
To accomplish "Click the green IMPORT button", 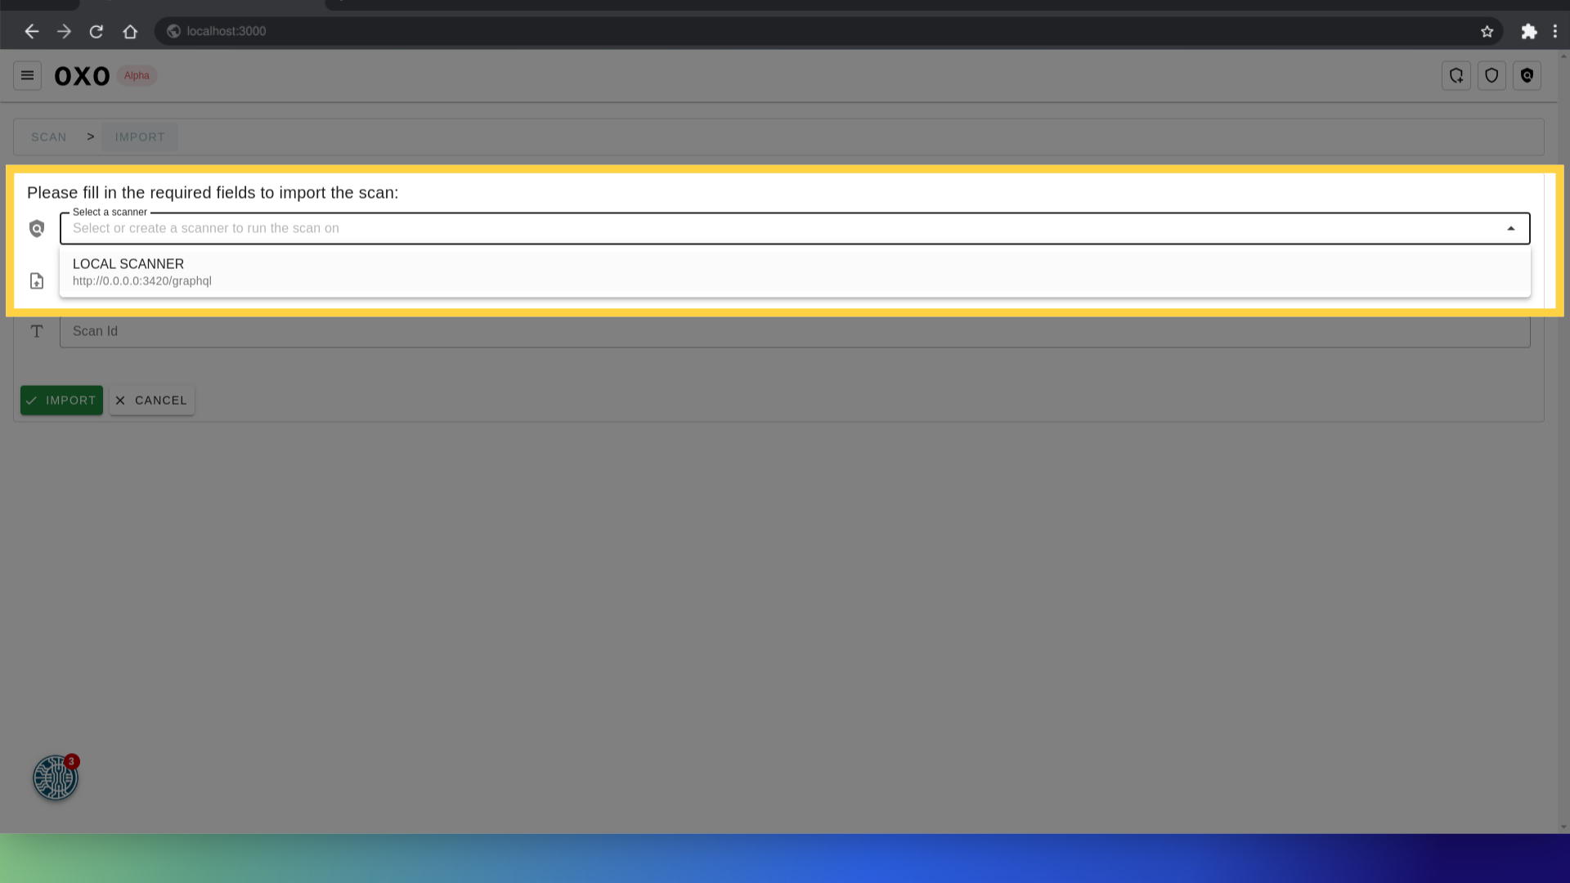I will click(x=61, y=400).
